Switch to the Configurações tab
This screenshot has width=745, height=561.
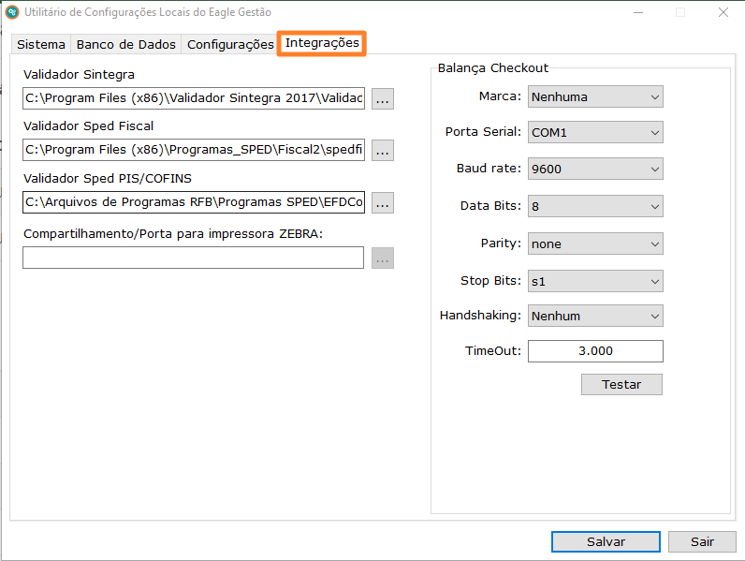click(x=230, y=45)
